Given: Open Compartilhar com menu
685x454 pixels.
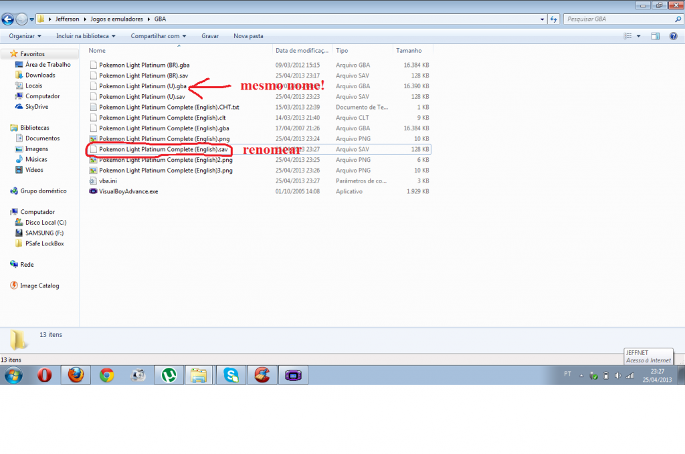Looking at the screenshot, I should pos(158,36).
